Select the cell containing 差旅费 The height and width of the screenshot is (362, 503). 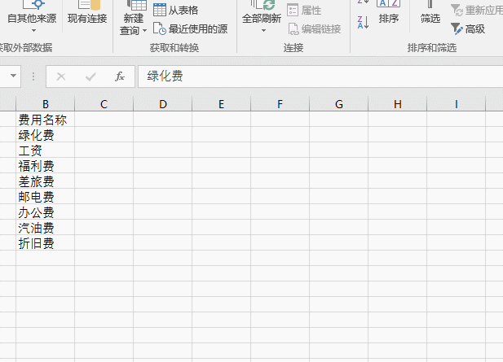coord(45,181)
